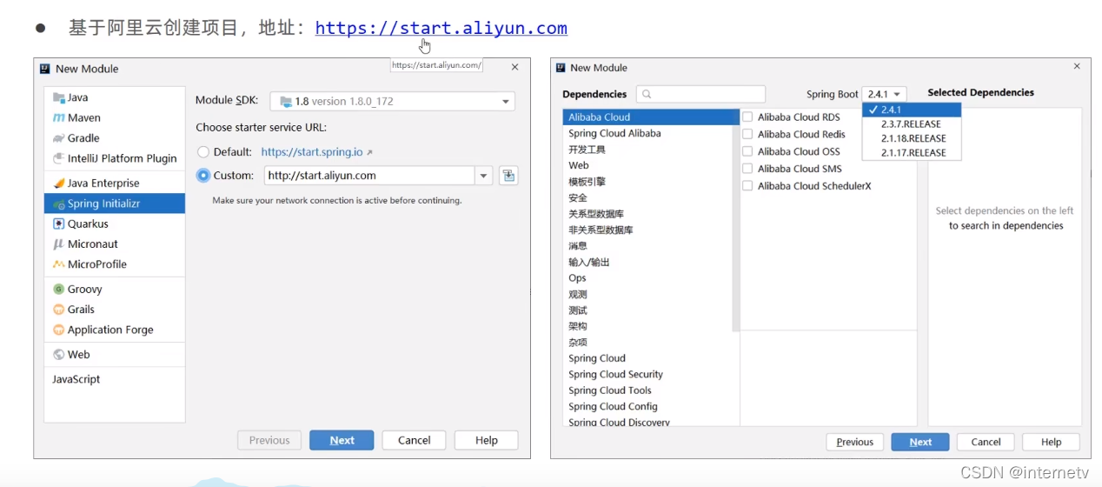The image size is (1102, 487).
Task: Choose 2.3.7.RELEASE Spring Boot version
Action: point(912,123)
